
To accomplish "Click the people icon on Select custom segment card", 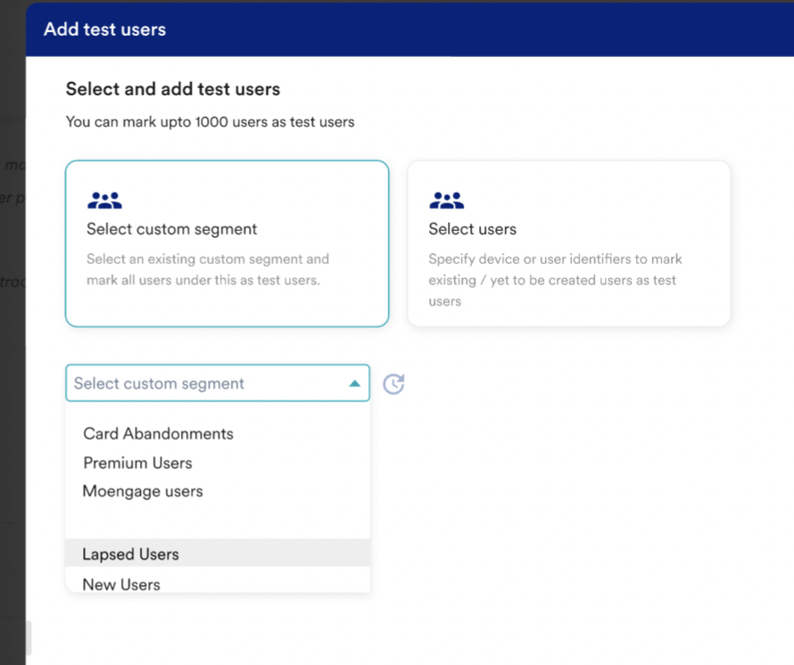I will (104, 201).
